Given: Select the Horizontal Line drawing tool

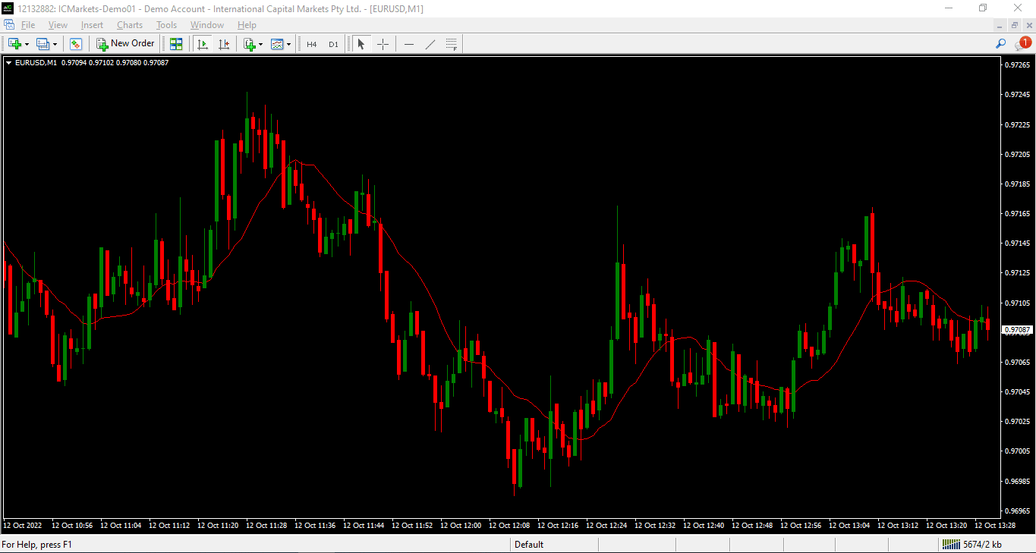Looking at the screenshot, I should 409,44.
